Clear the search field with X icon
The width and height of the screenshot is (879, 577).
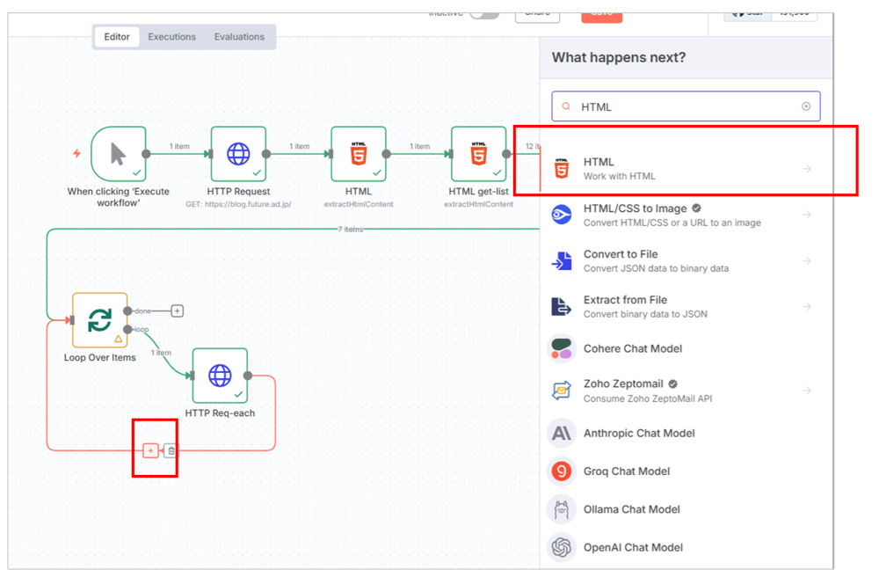pos(806,106)
